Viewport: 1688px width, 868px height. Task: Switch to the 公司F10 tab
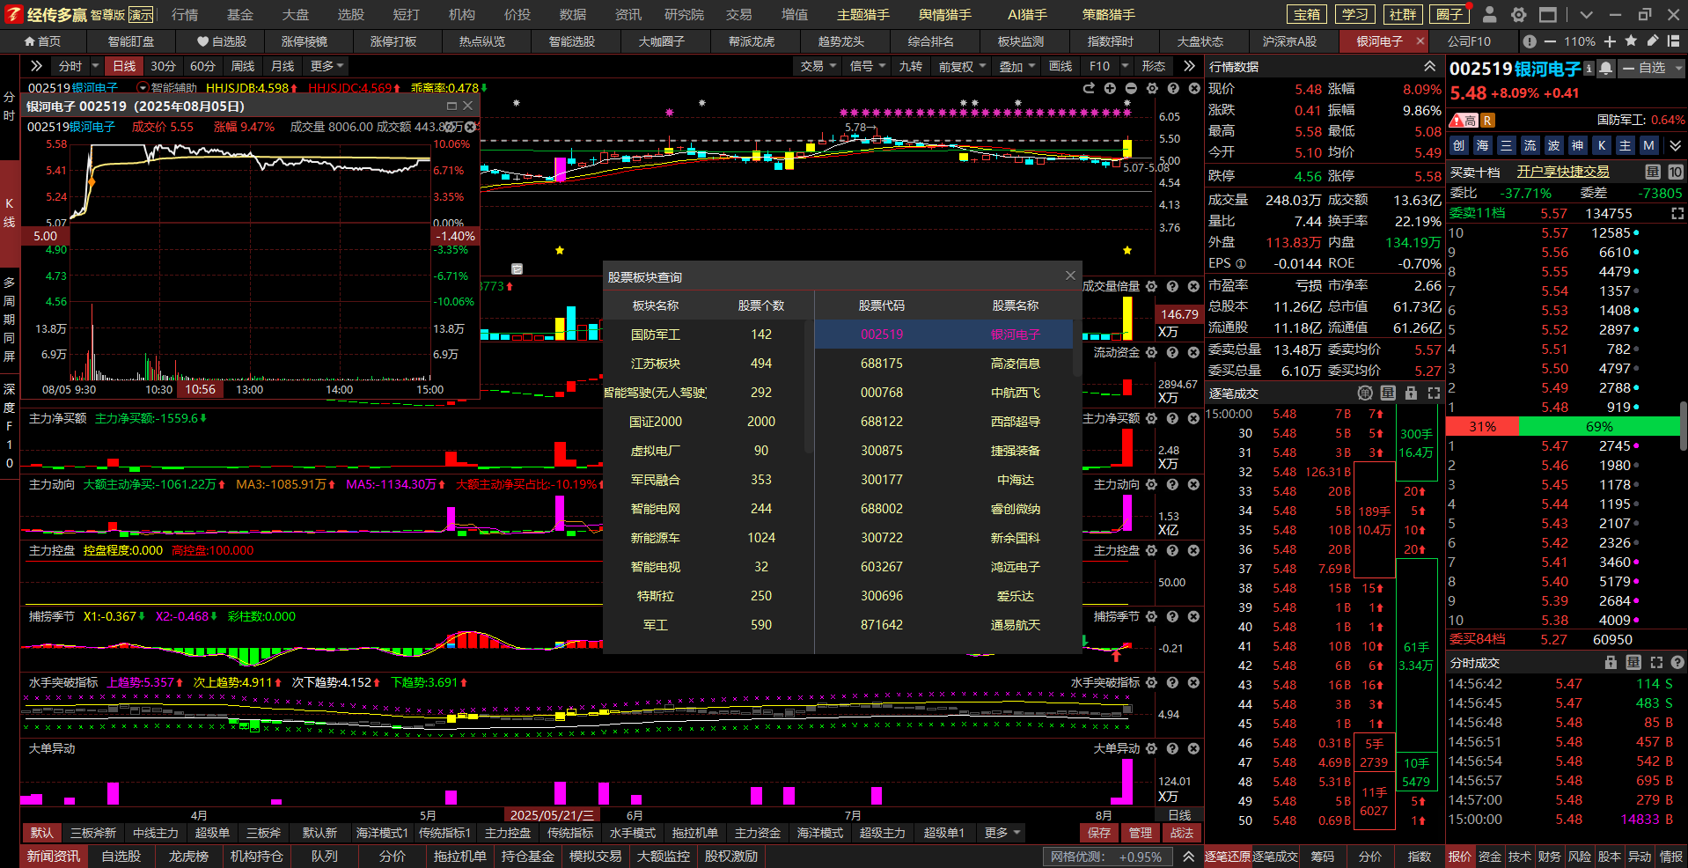[1469, 41]
